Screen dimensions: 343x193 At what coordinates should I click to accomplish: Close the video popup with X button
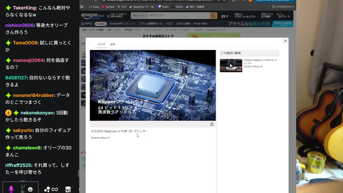(x=285, y=41)
